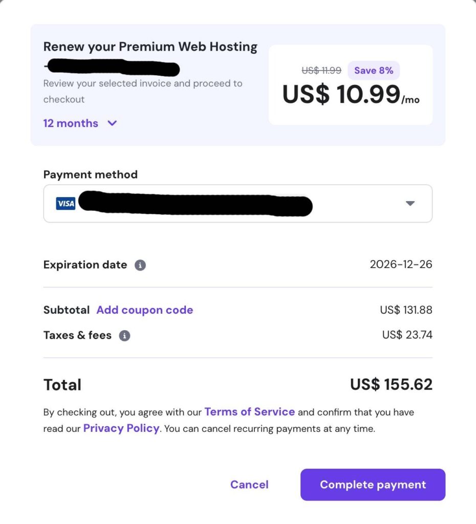The width and height of the screenshot is (476, 524).
Task: Click the info icon next to Taxes & fees
Action: (x=124, y=336)
